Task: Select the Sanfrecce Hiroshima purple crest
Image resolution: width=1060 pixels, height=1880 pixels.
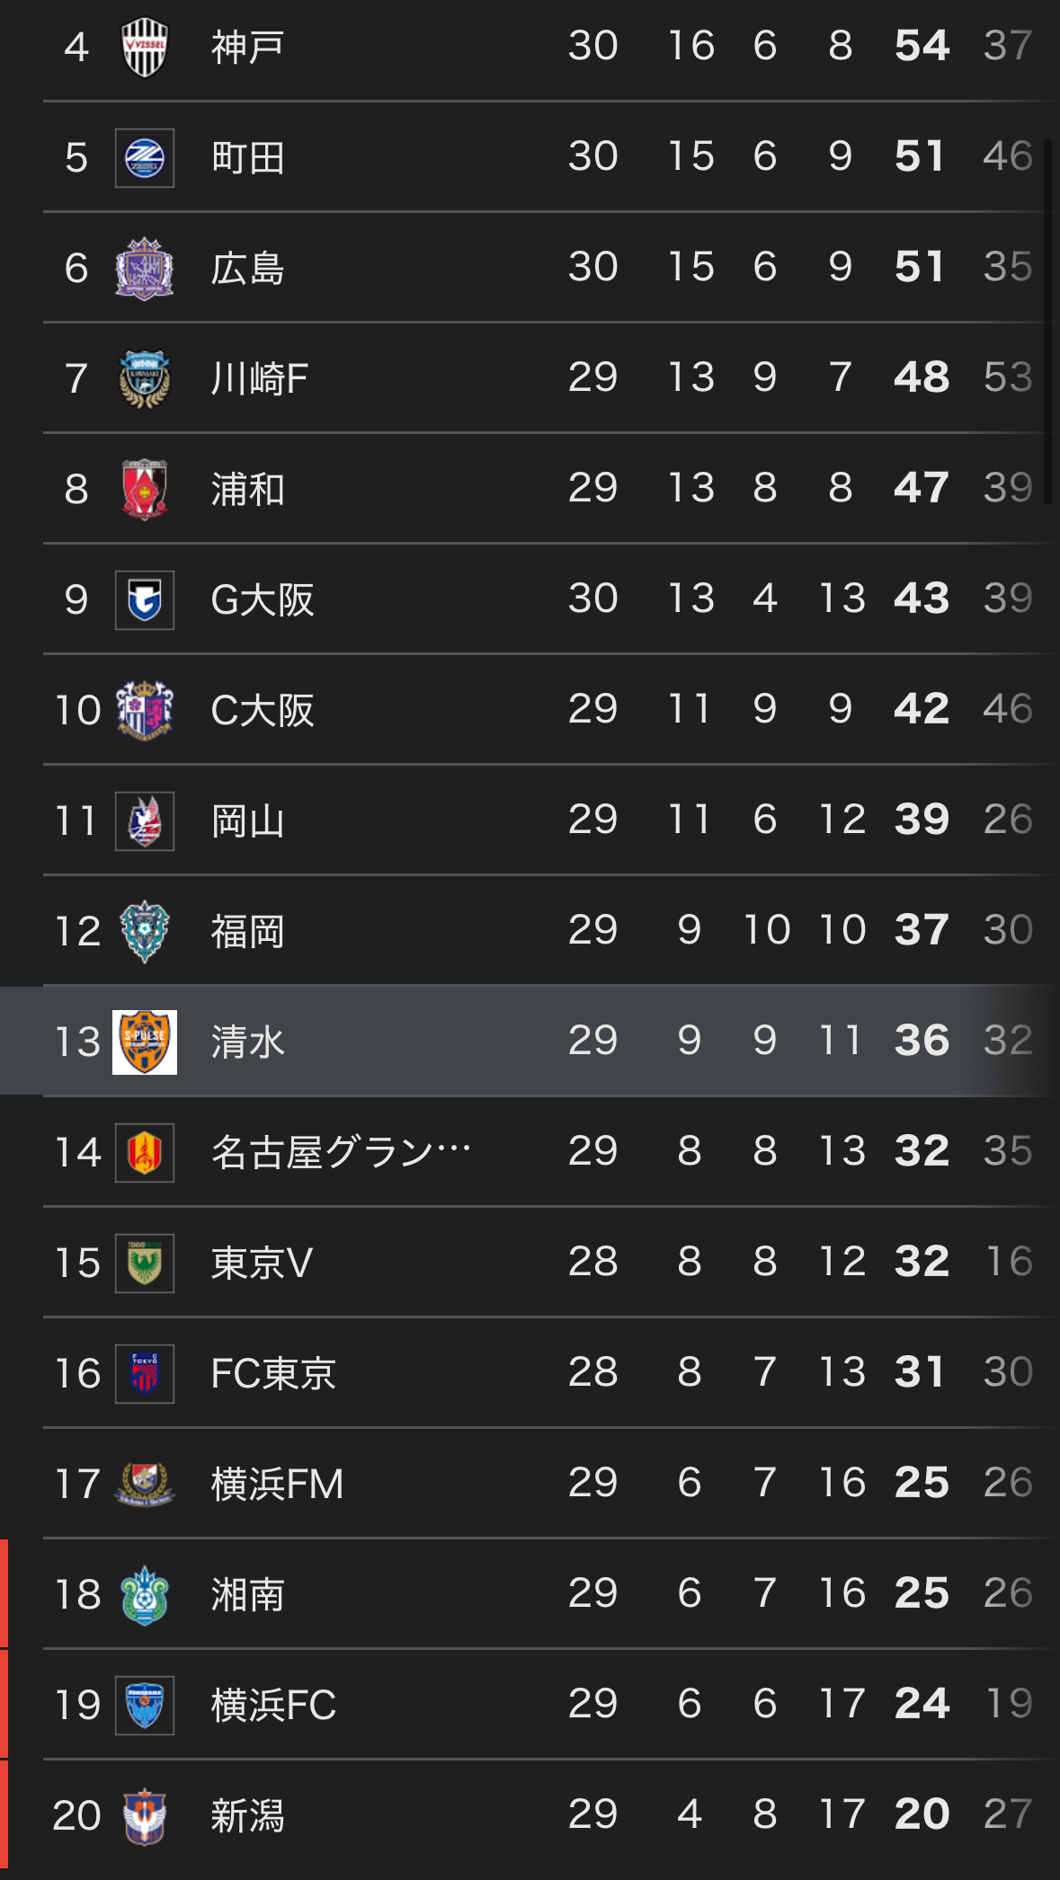Action: click(x=145, y=269)
